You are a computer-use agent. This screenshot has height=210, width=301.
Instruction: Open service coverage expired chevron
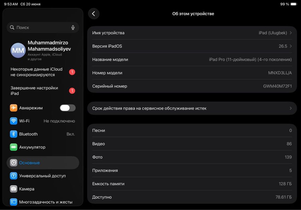coord(291,108)
